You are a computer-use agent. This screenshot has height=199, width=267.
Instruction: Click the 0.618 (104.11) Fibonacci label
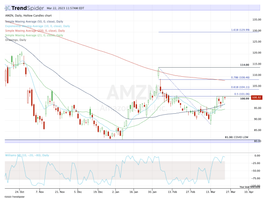(240, 87)
